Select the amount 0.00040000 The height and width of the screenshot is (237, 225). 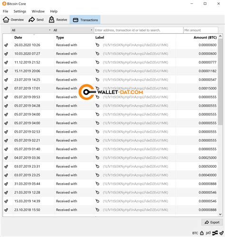(x=207, y=175)
